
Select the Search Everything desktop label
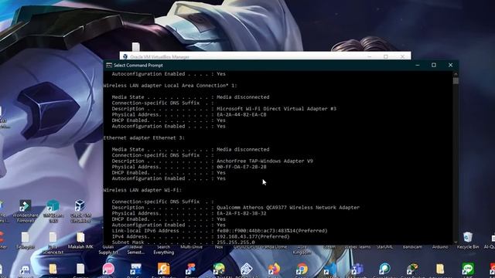(163, 249)
